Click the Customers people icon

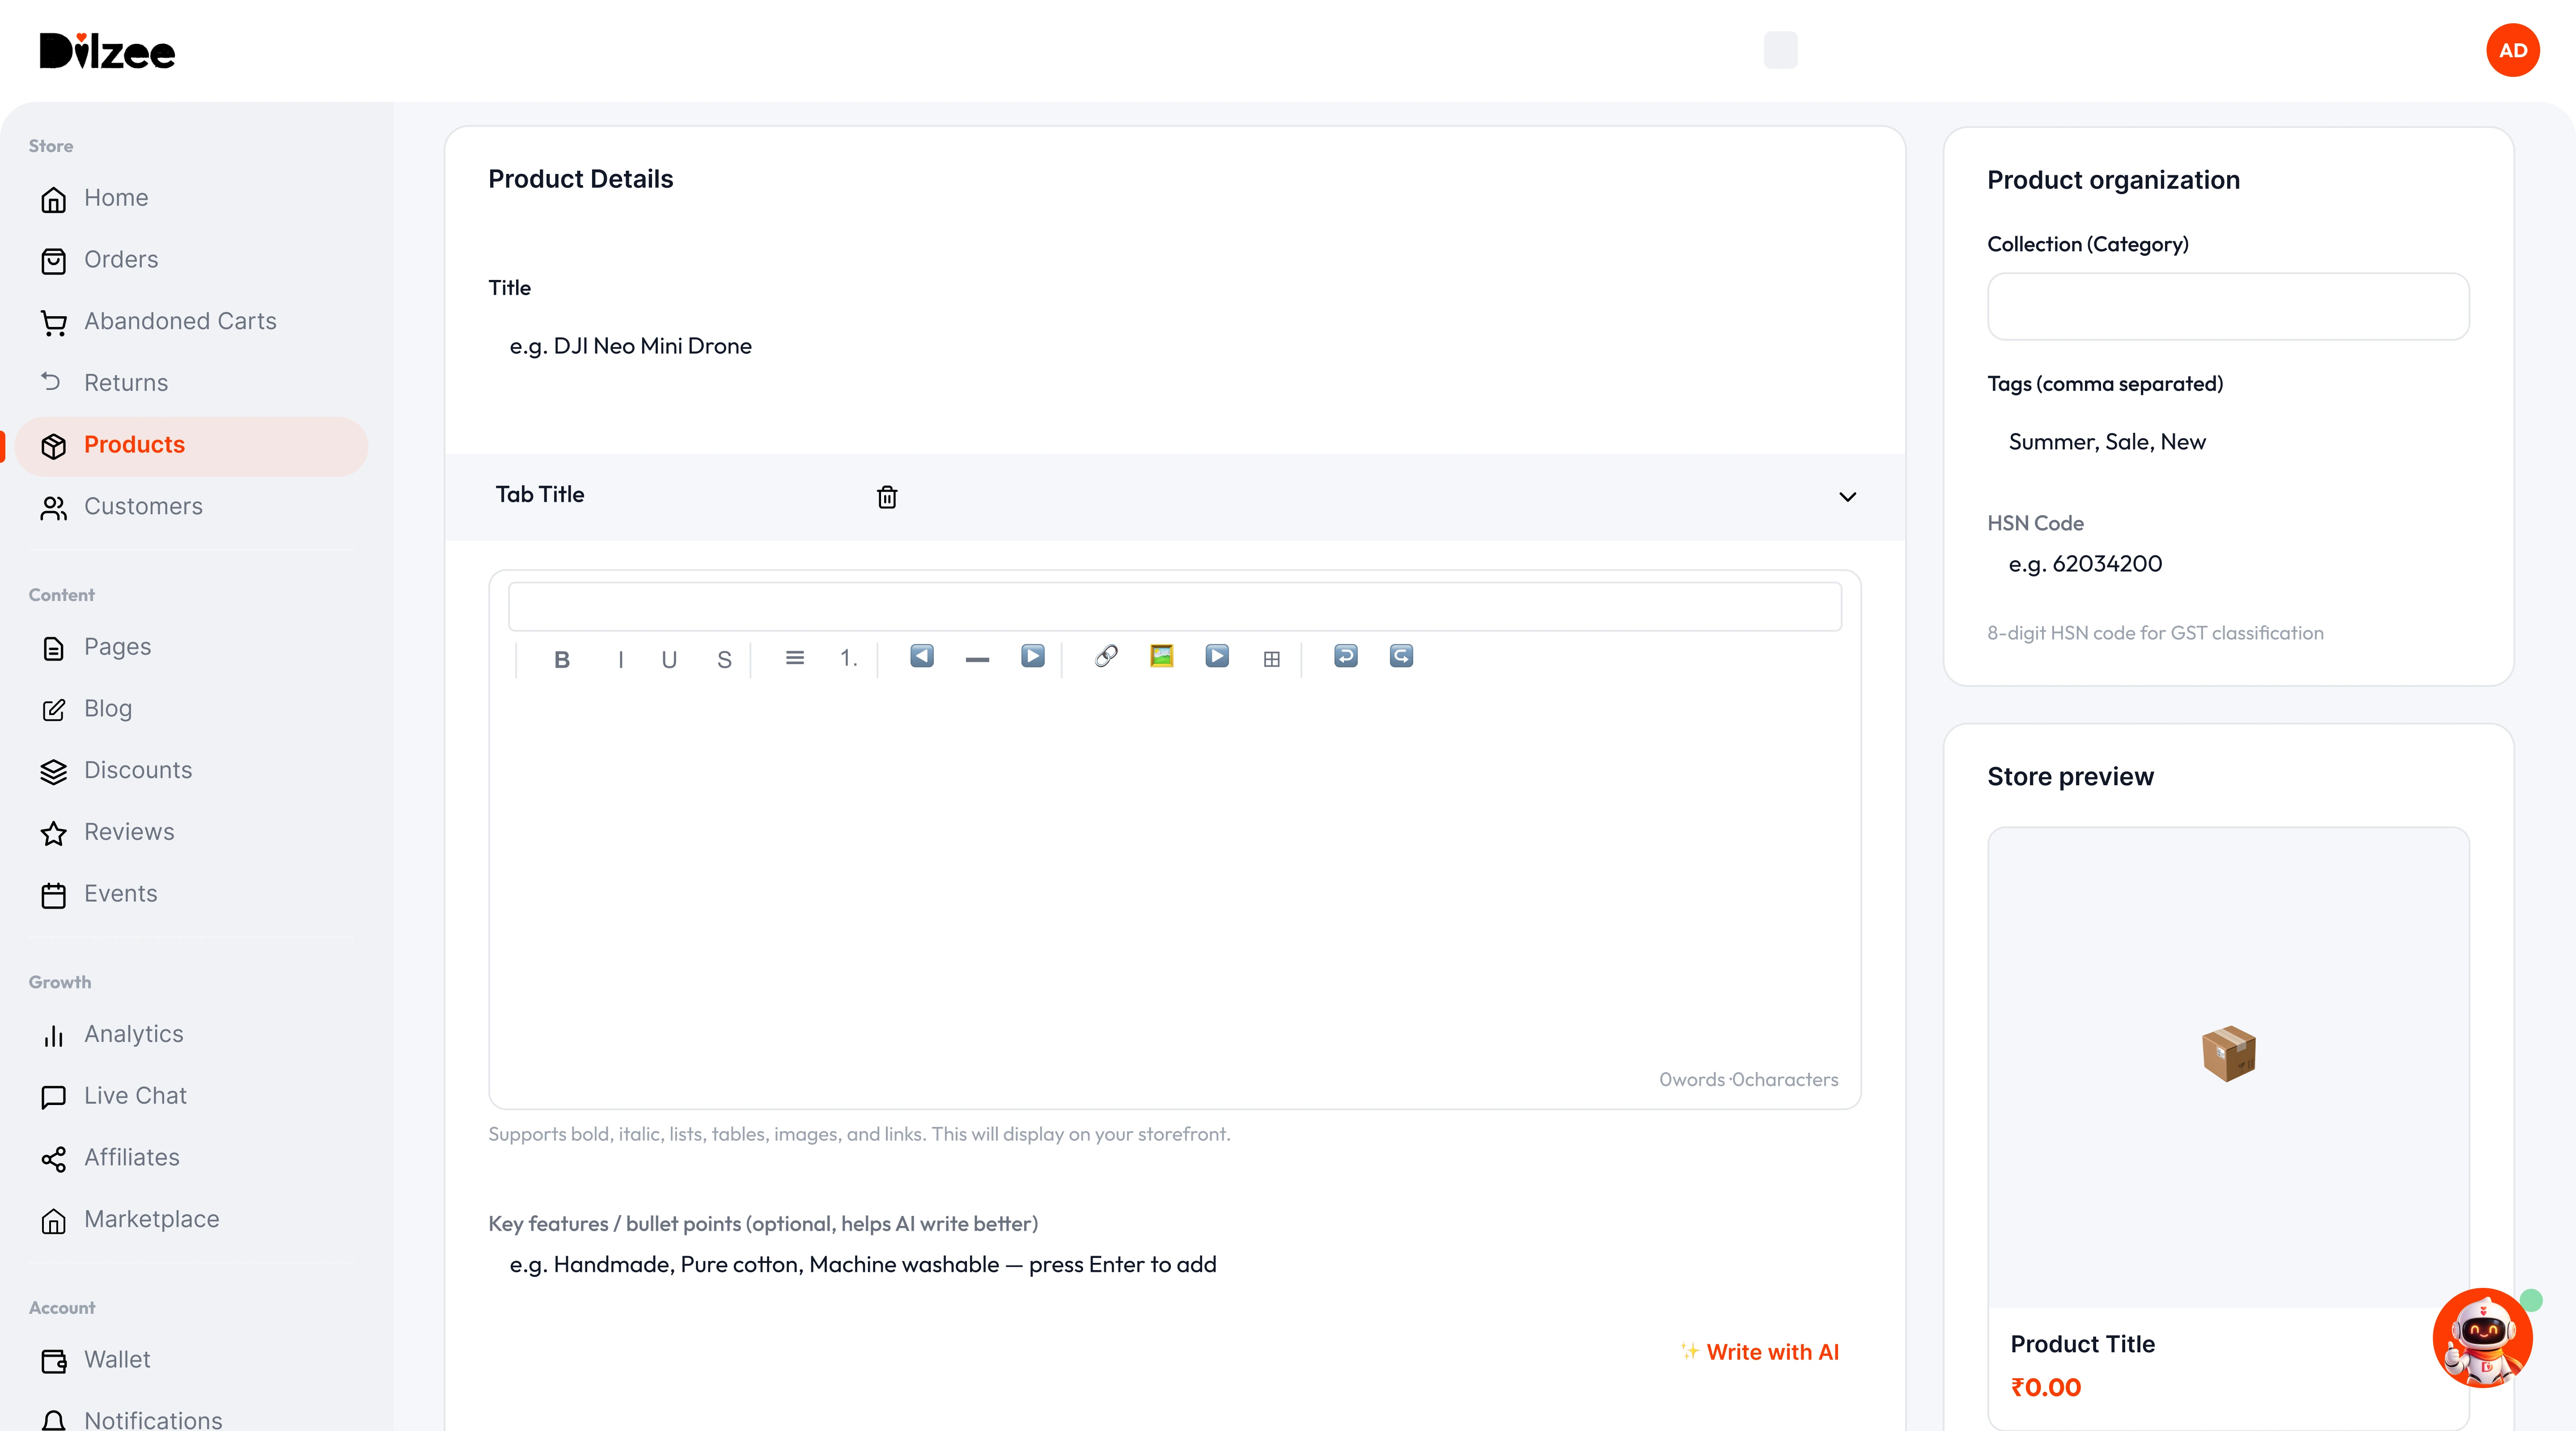[54, 509]
